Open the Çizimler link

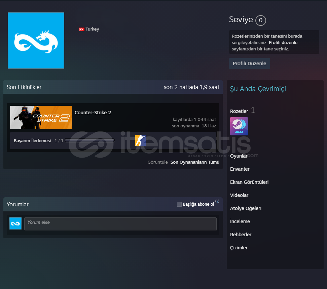239,248
